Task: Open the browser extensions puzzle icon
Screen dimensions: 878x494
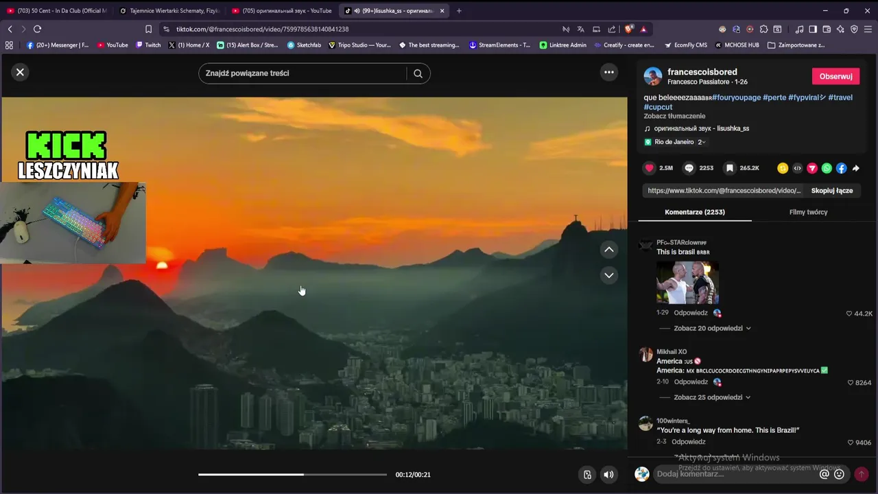Action: [763, 29]
